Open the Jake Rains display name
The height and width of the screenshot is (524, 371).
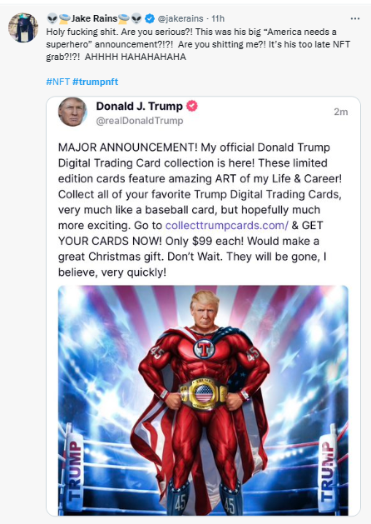pos(94,18)
